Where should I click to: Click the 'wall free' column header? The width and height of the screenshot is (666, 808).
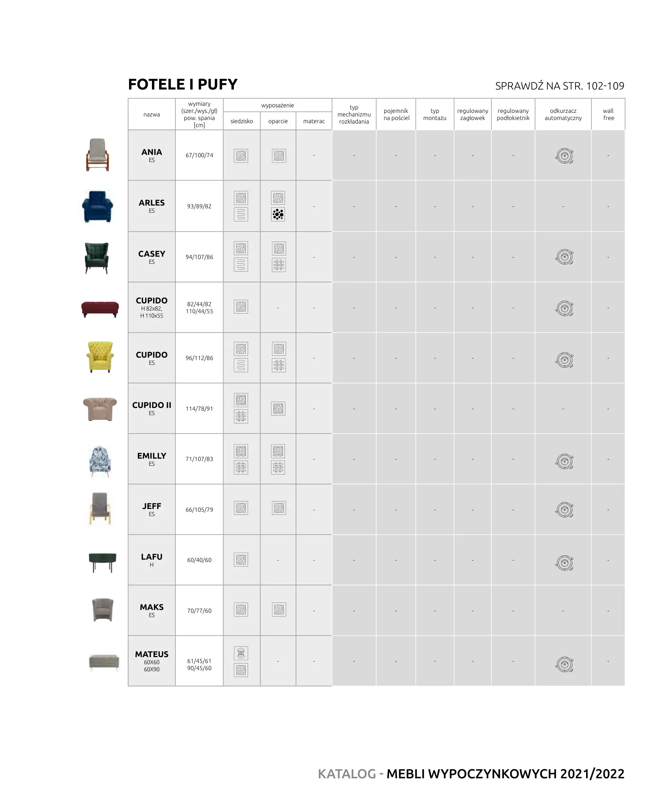[x=608, y=114]
